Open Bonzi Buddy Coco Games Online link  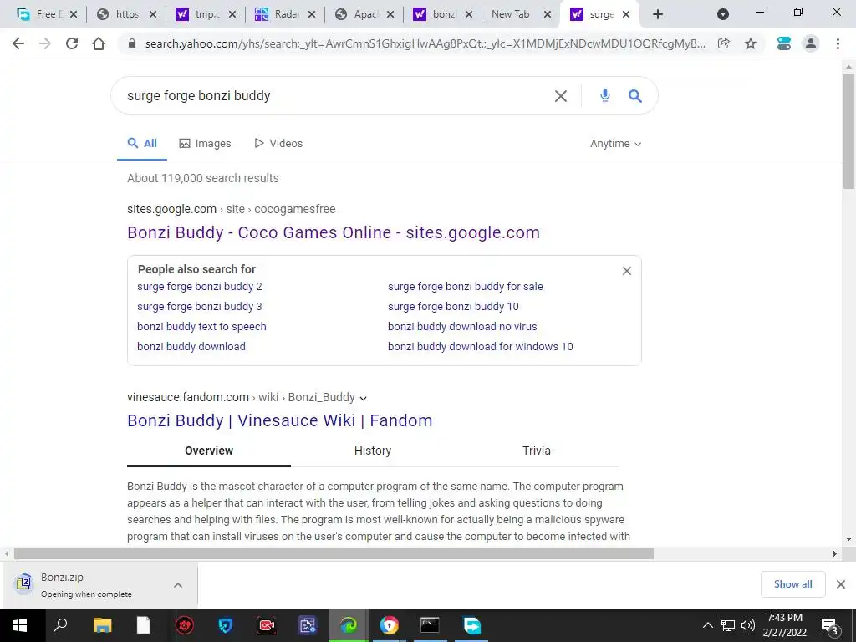(333, 232)
